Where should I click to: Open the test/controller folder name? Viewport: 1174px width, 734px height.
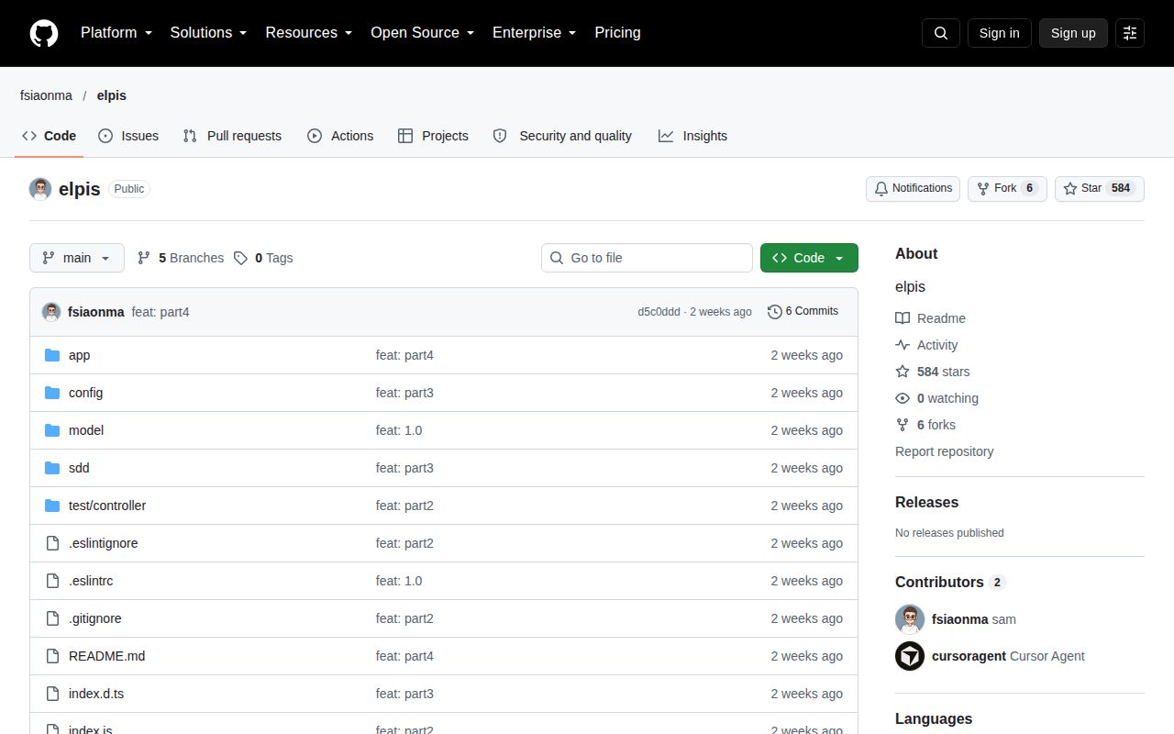coord(107,506)
